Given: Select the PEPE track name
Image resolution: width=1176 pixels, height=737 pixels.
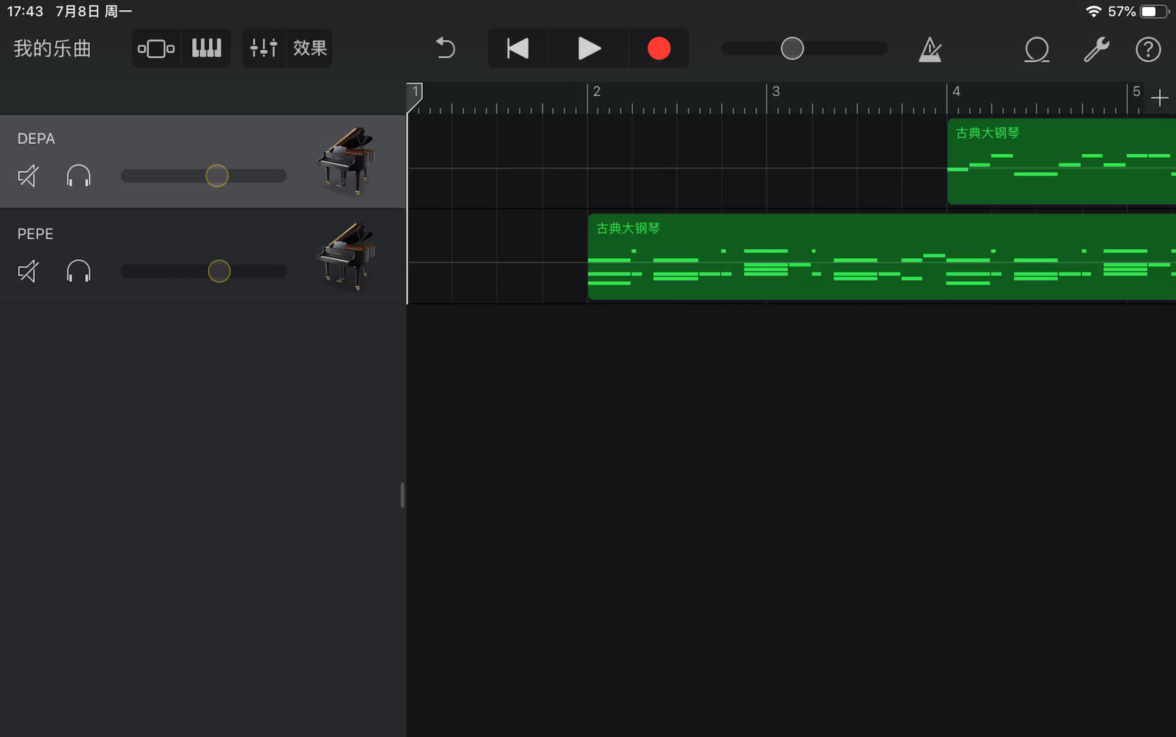Looking at the screenshot, I should 35,234.
